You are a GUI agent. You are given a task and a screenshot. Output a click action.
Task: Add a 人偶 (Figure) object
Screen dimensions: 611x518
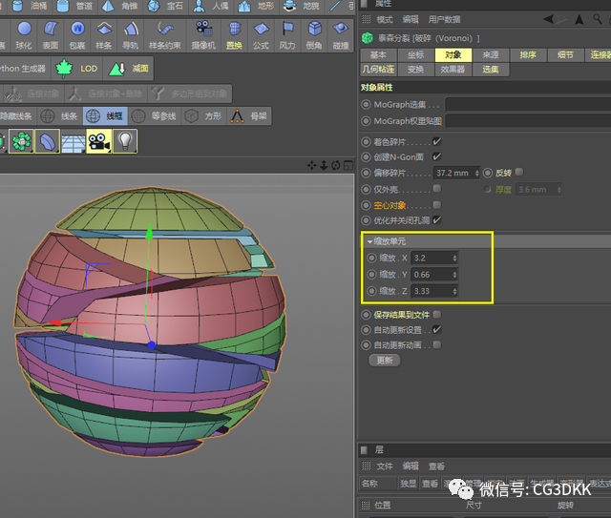[x=211, y=6]
